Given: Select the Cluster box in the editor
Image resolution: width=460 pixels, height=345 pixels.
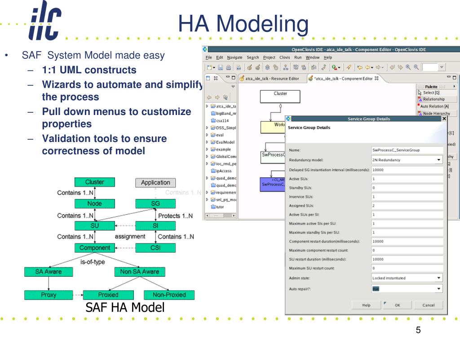Looking at the screenshot, I should 280,97.
